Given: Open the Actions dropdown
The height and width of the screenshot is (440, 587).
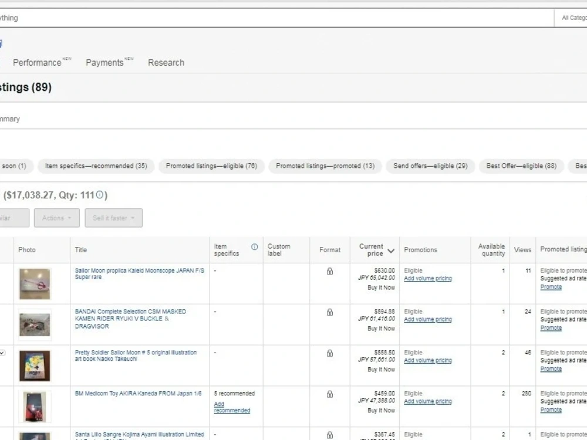Looking at the screenshot, I should [x=57, y=218].
